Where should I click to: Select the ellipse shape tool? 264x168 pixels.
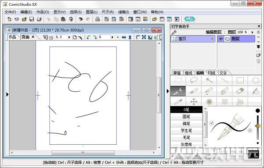click(x=255, y=80)
